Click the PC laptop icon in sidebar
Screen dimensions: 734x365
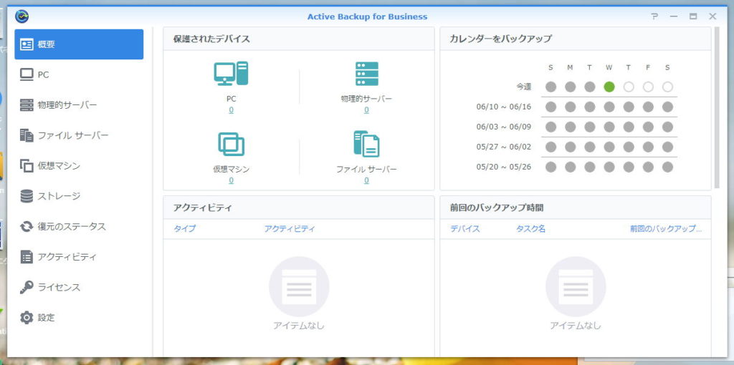click(x=27, y=74)
